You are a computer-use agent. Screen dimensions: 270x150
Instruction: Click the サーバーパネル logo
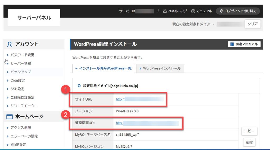pyautogui.click(x=34, y=18)
